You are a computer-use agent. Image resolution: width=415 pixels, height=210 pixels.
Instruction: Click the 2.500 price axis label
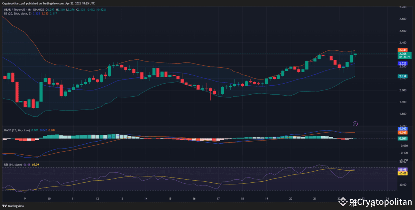click(403, 31)
